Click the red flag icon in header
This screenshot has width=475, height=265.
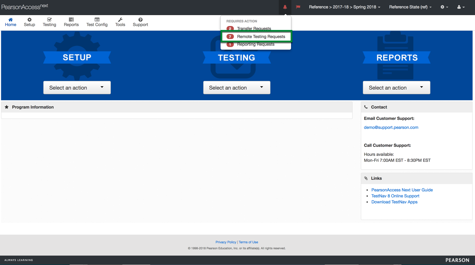298,7
